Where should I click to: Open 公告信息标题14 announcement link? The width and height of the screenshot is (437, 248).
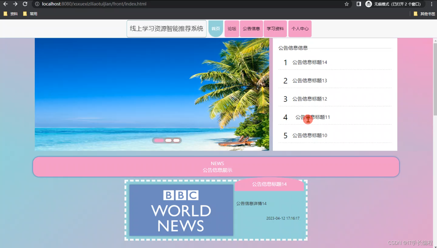tap(309, 62)
